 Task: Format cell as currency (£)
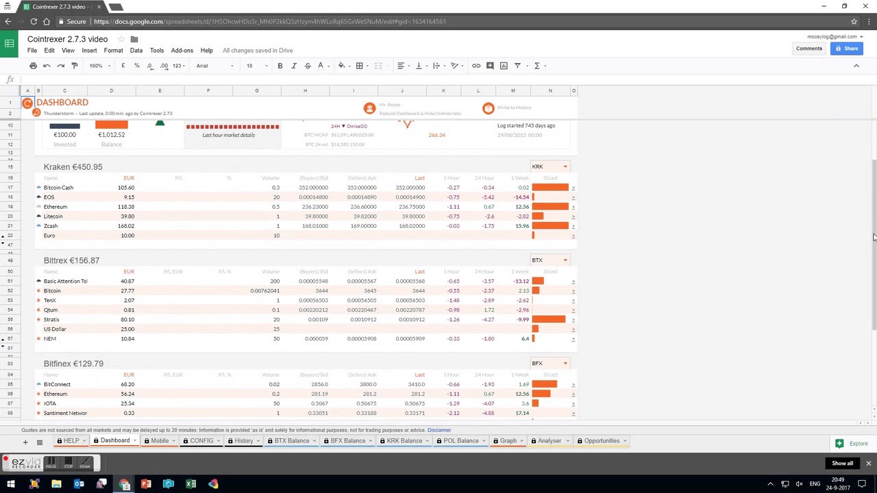pyautogui.click(x=123, y=66)
